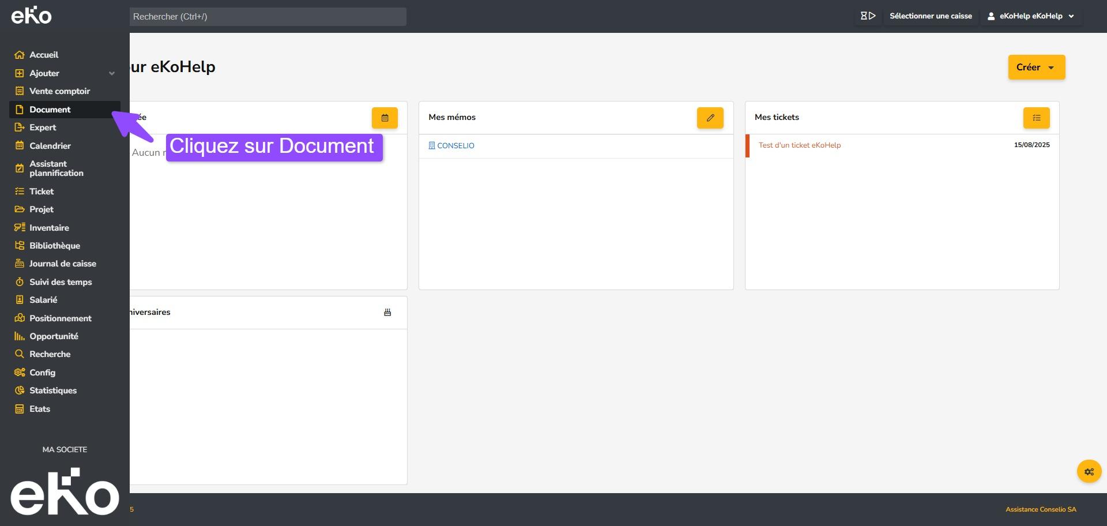Click the calendar icon button in first panel
The width and height of the screenshot is (1107, 526).
(385, 118)
